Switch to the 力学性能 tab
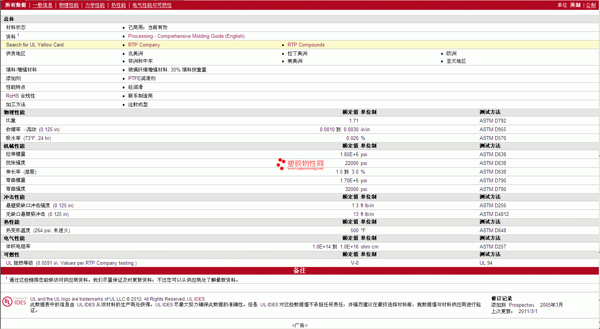Image resolution: width=600 pixels, height=329 pixels. (x=95, y=5)
